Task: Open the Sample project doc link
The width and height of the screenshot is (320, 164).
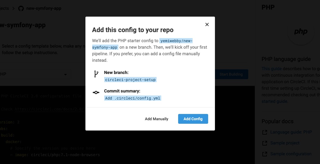Action: tap(285, 143)
